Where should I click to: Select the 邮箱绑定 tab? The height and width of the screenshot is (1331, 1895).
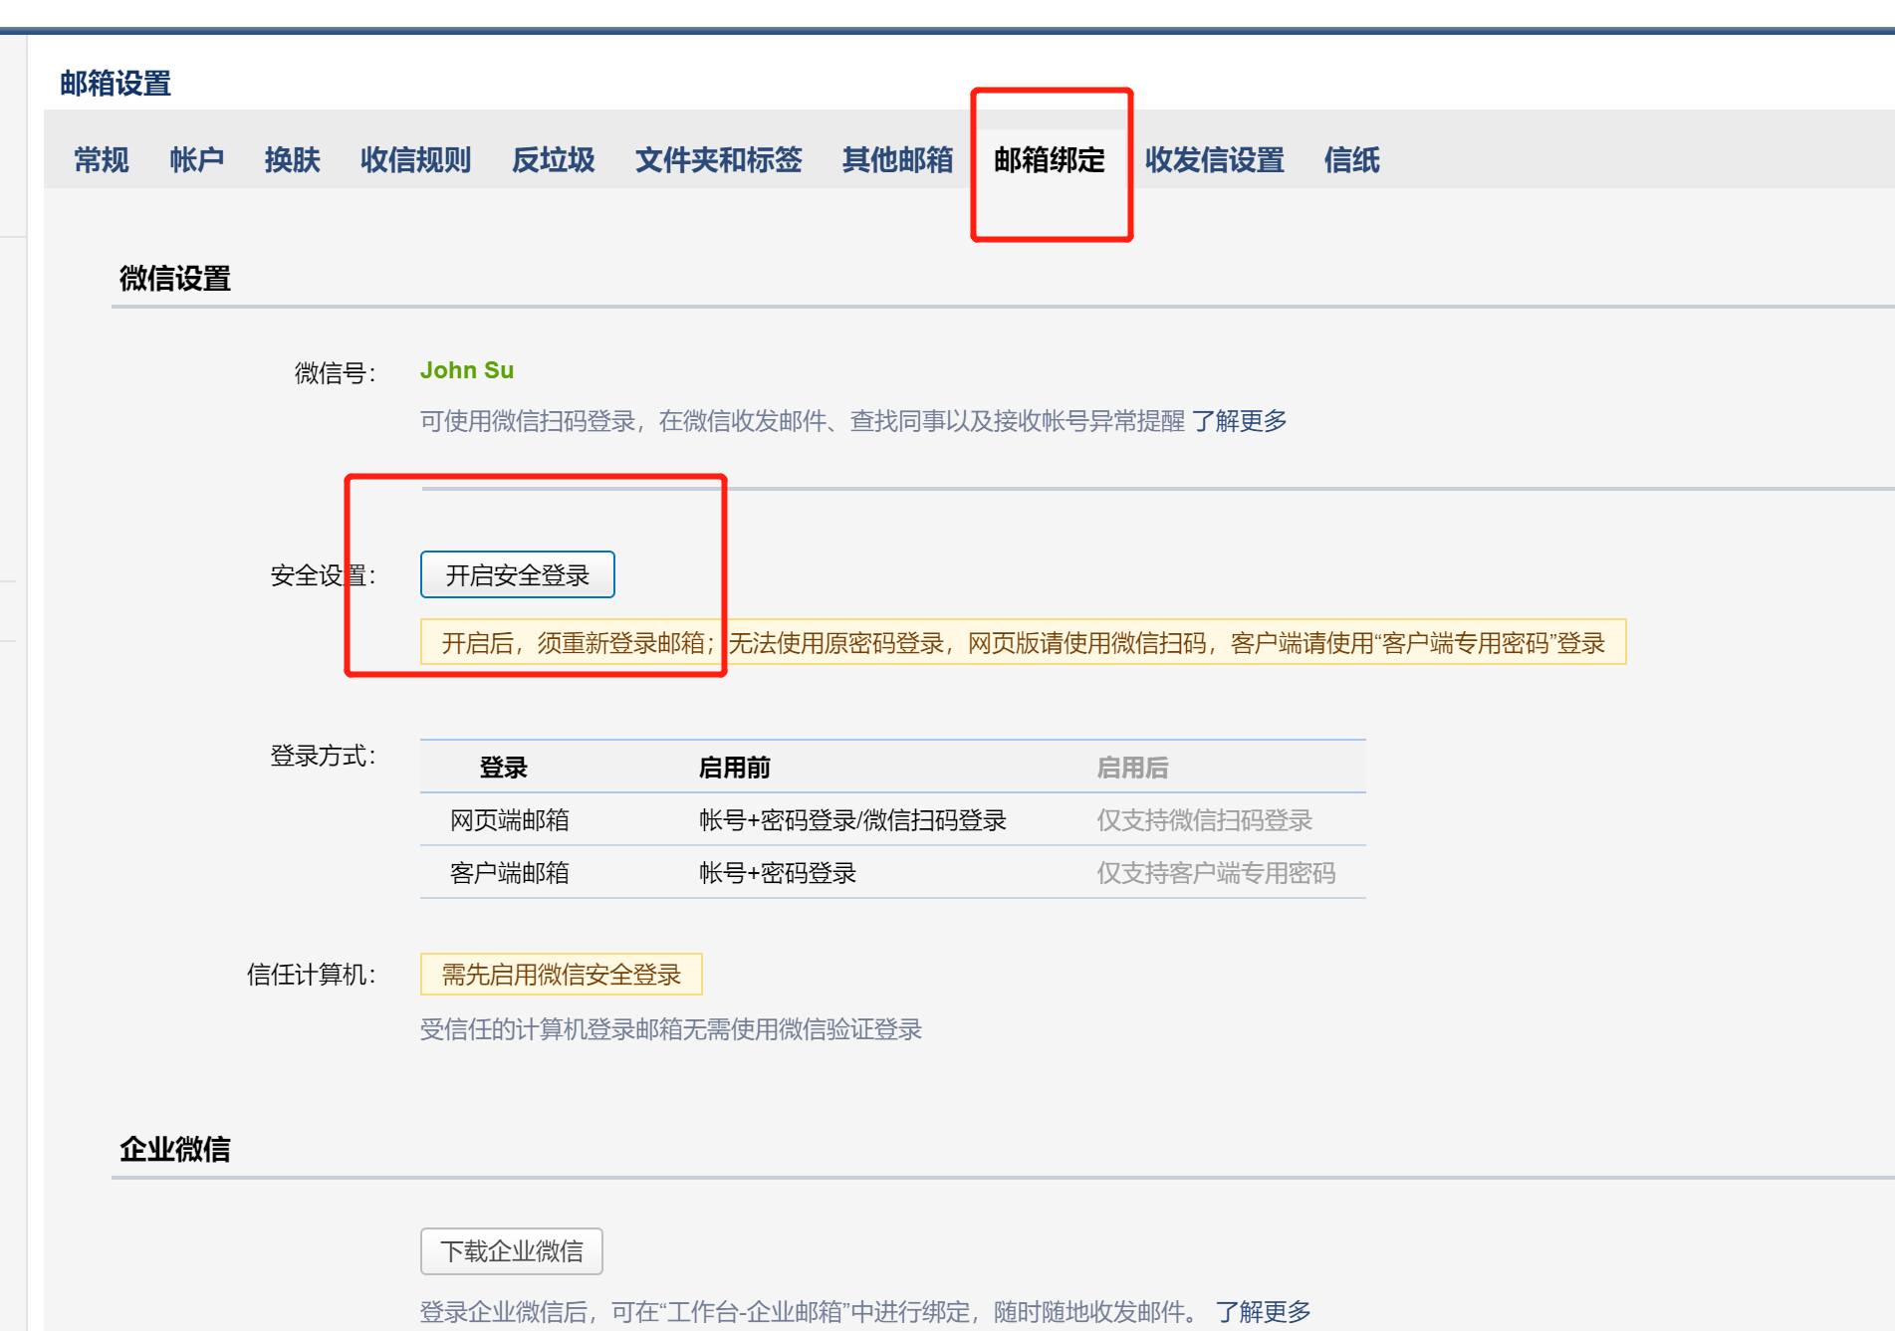coord(1050,159)
